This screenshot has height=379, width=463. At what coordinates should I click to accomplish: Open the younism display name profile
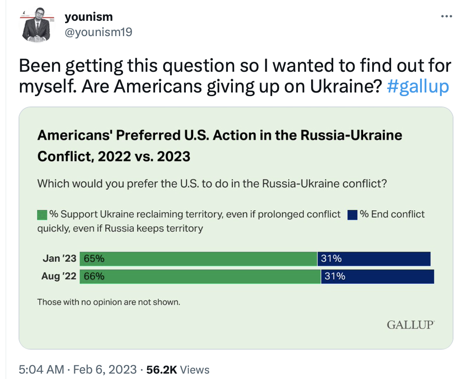(x=89, y=17)
